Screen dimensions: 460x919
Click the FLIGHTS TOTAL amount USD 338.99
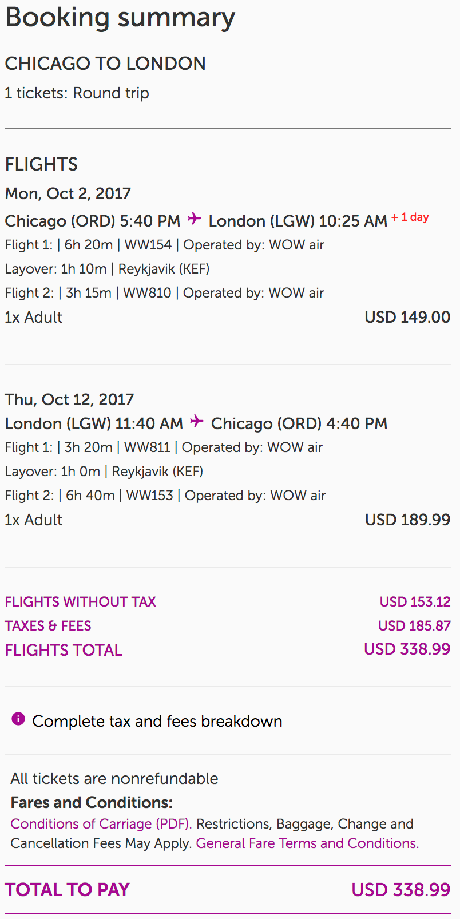click(x=407, y=649)
